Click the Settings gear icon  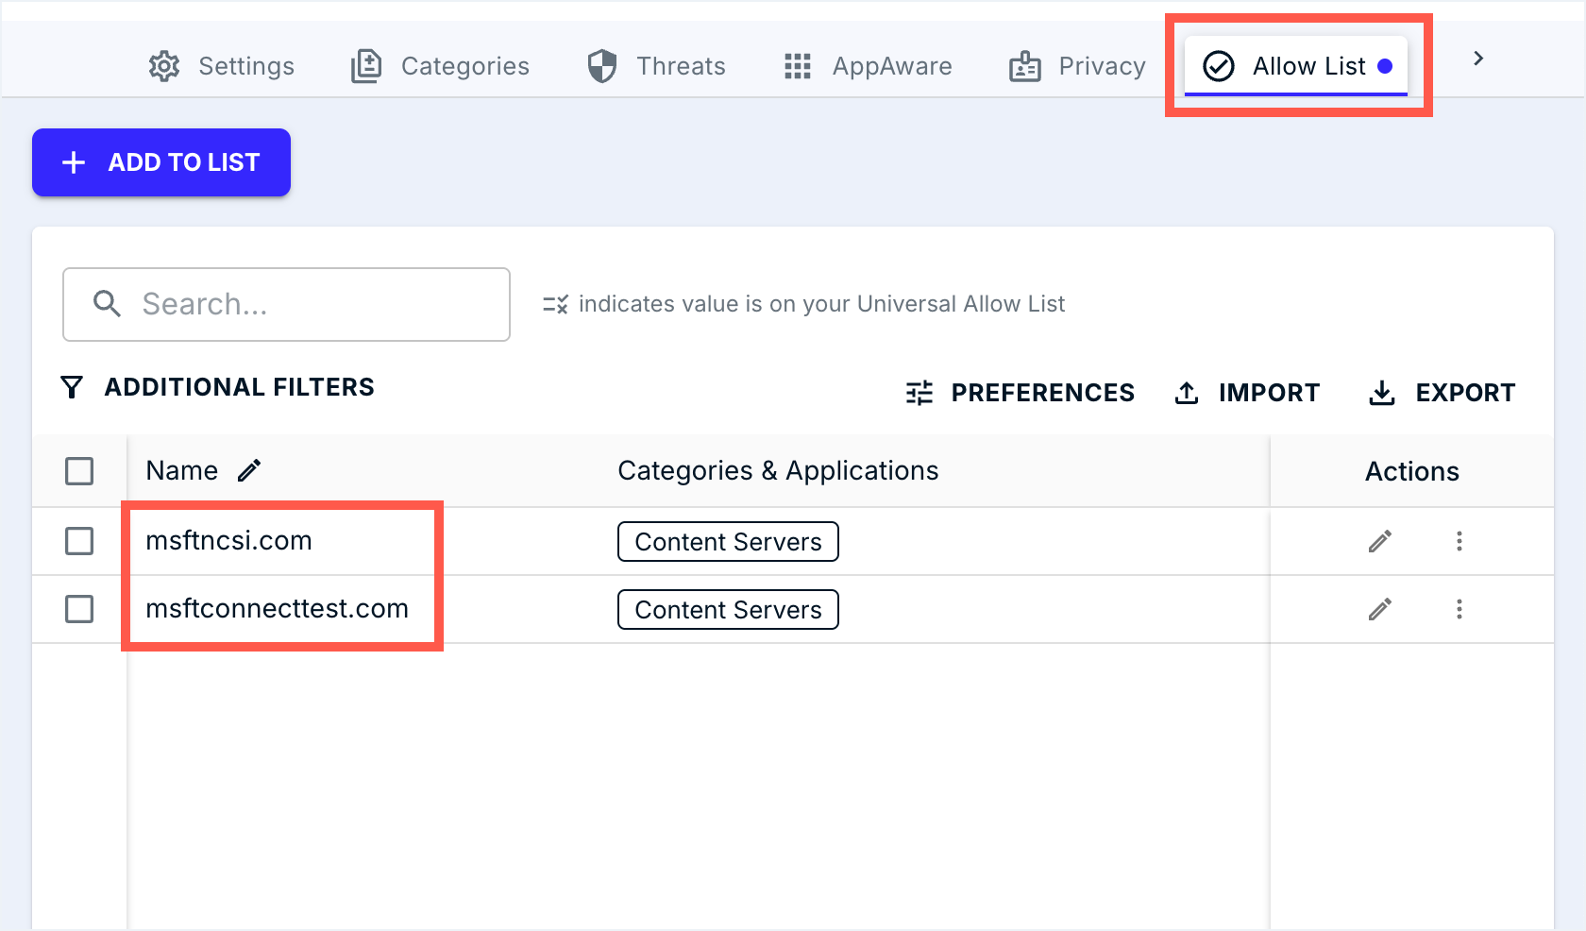tap(164, 66)
